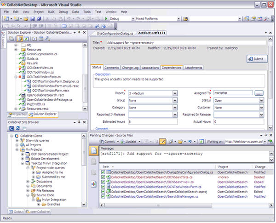Click the horizontal scrollbar in Pending Changes list

[158, 205]
